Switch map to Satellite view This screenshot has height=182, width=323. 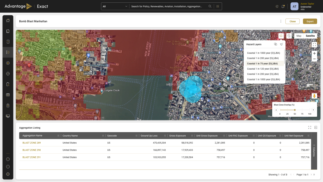tap(310, 36)
